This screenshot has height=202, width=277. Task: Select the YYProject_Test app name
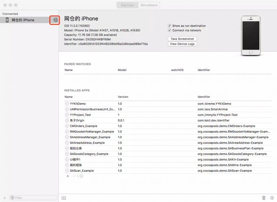(x=80, y=115)
